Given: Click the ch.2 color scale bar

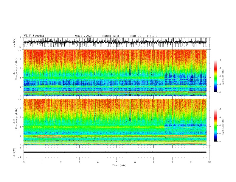Looking at the screenshot, I should coord(216,125).
